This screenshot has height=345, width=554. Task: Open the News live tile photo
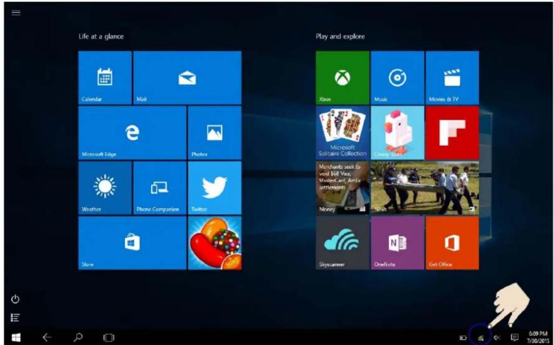[x=425, y=188]
